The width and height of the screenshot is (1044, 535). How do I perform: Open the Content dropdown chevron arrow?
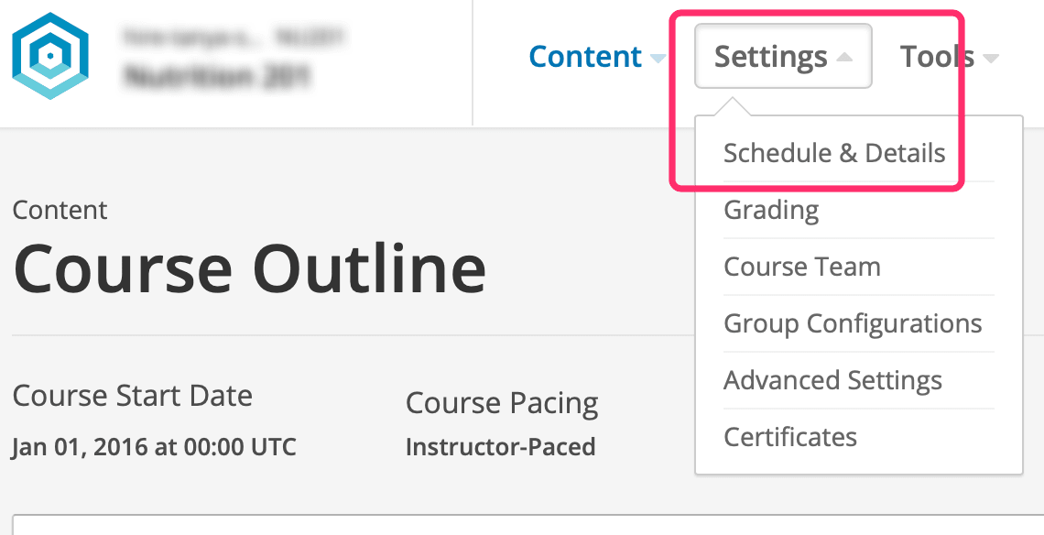658,59
